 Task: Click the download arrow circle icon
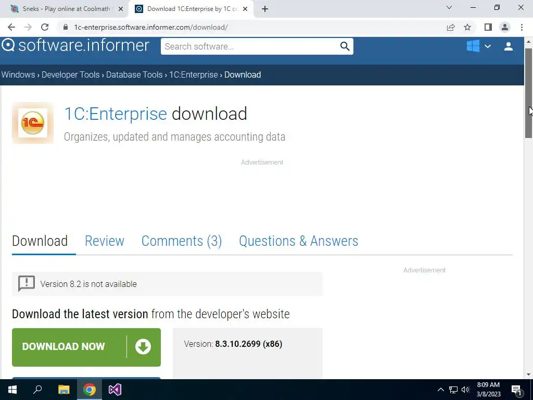(143, 346)
